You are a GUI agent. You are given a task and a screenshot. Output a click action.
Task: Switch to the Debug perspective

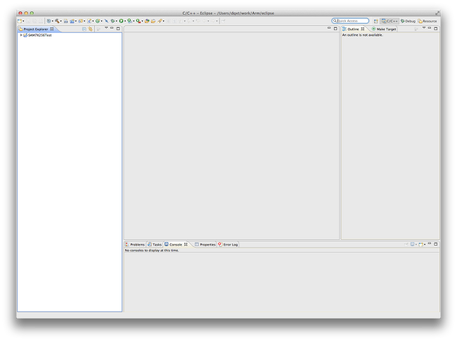click(408, 21)
